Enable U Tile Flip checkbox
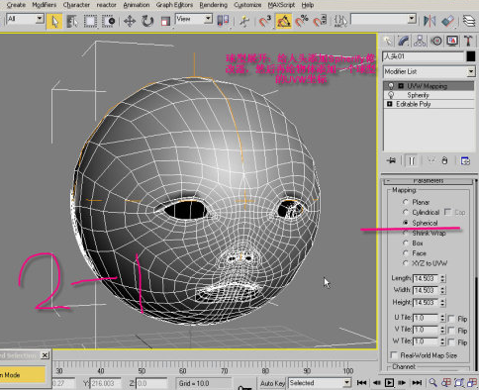479x390 pixels. 451,319
